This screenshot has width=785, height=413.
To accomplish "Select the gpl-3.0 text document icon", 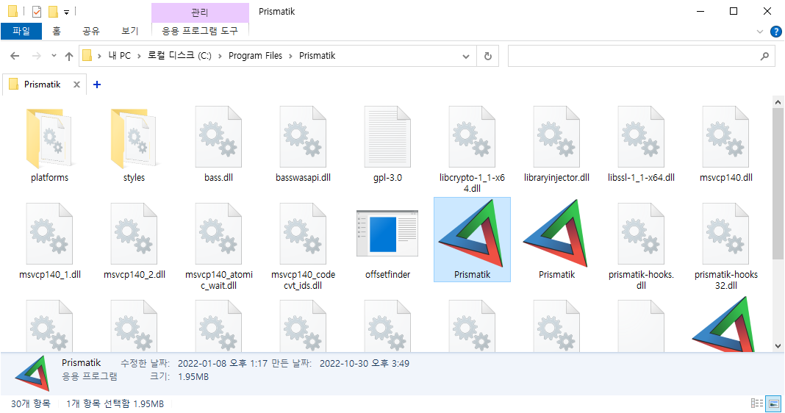I will pyautogui.click(x=387, y=137).
